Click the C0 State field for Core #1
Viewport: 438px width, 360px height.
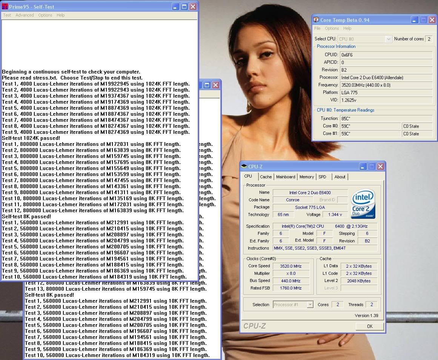417,133
